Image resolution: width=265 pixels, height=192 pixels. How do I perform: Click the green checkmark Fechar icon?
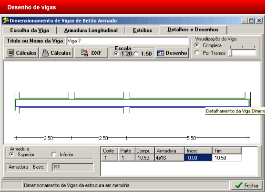coord(239,185)
